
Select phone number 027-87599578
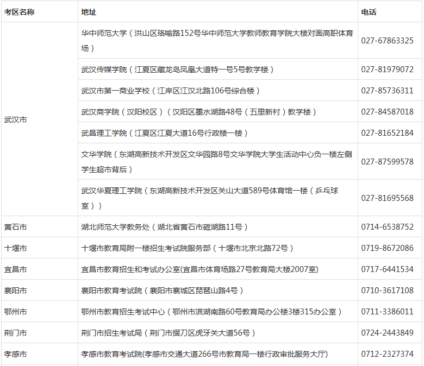click(x=387, y=161)
